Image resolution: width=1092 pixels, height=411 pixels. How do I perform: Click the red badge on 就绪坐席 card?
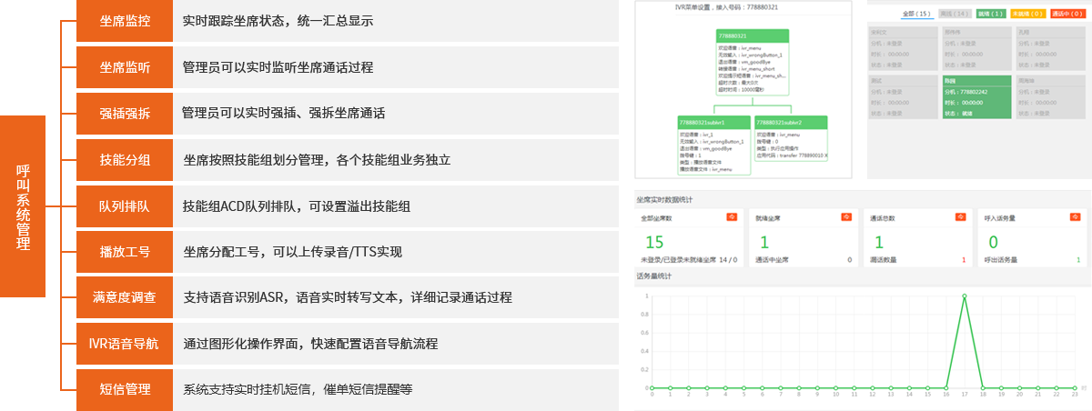tap(845, 217)
